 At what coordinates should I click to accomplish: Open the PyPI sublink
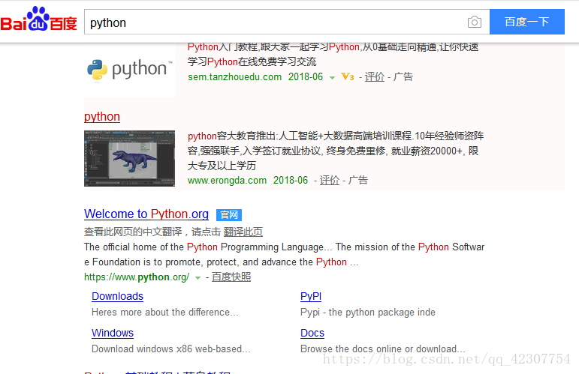point(311,296)
